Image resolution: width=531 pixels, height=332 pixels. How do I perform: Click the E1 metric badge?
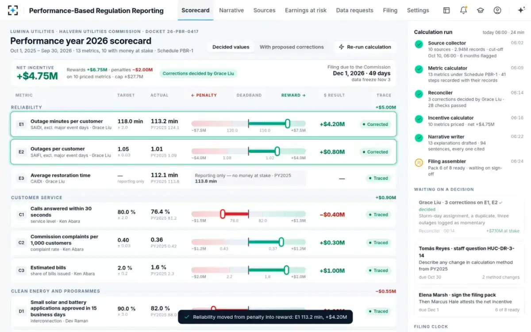pyautogui.click(x=21, y=124)
